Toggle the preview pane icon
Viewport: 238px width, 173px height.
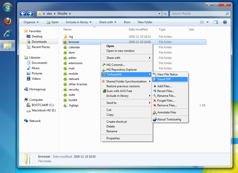(x=216, y=22)
